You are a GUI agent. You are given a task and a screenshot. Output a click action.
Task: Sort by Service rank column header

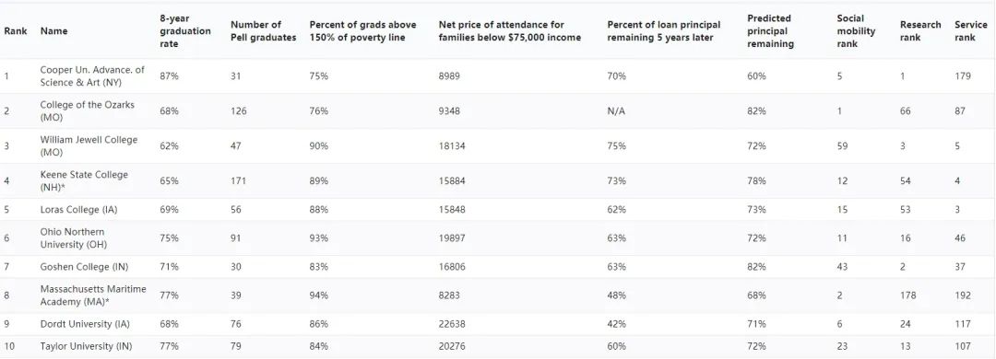point(970,31)
